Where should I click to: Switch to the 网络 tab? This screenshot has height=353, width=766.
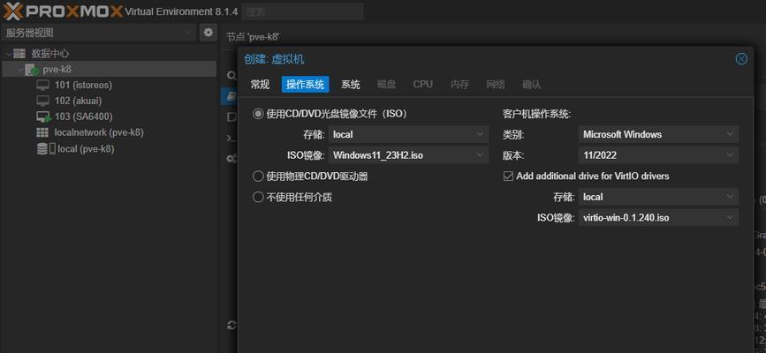(496, 85)
